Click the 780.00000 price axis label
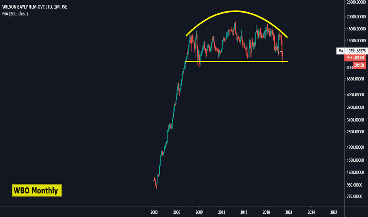The height and width of the screenshot is (217, 368). pos(355,196)
